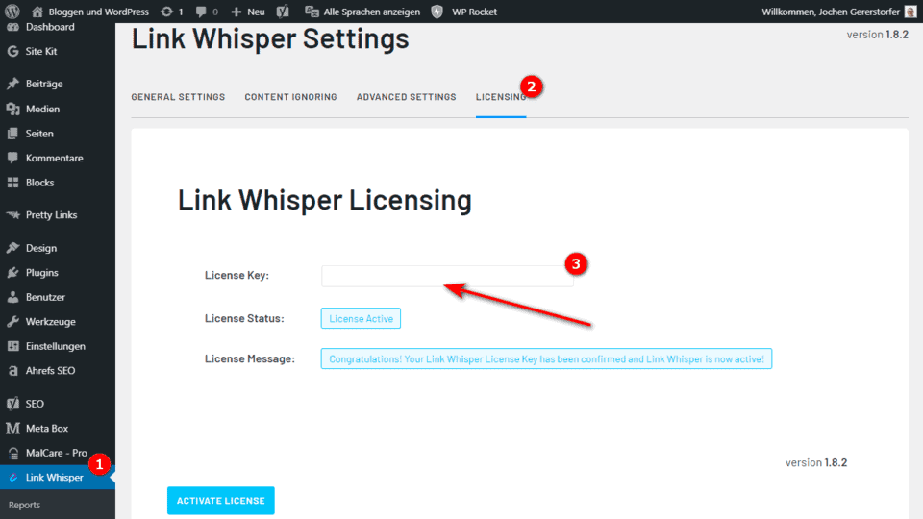Viewport: 923px width, 519px height.
Task: Click the Activate License button
Action: pyautogui.click(x=221, y=501)
